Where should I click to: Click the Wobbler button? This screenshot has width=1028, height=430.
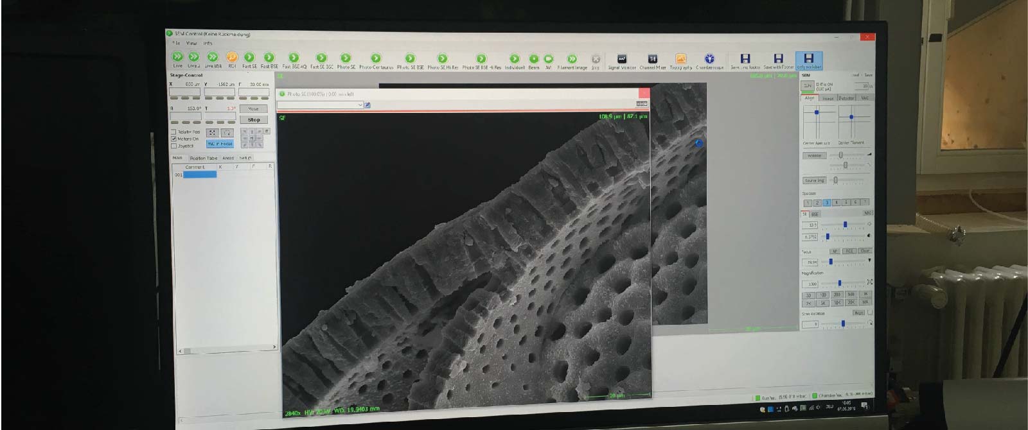coord(814,155)
